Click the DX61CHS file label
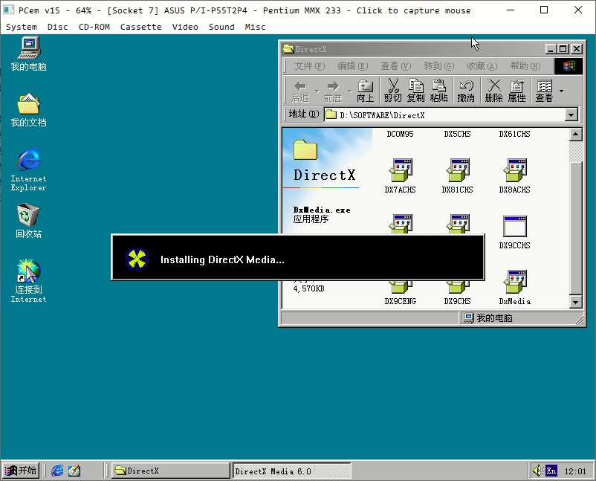The height and width of the screenshot is (481, 596). (515, 135)
